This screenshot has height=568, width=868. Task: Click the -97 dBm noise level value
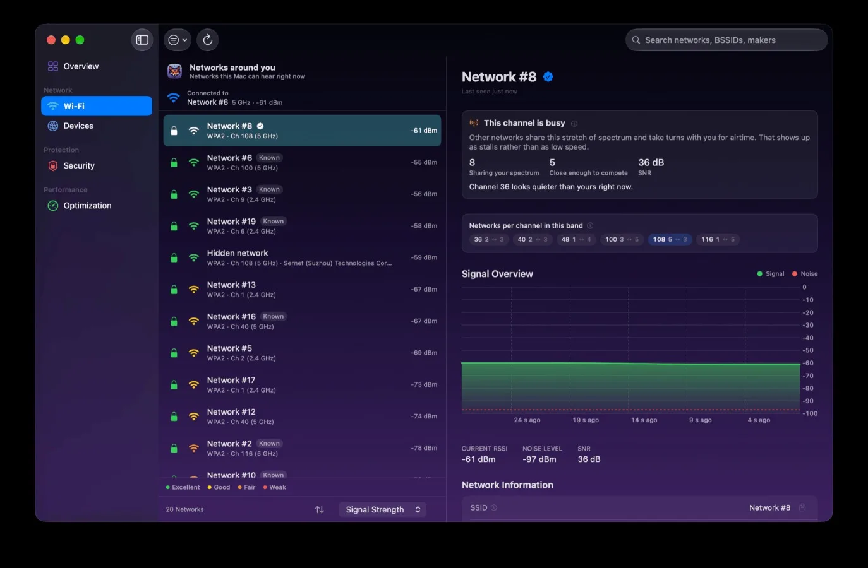[539, 459]
